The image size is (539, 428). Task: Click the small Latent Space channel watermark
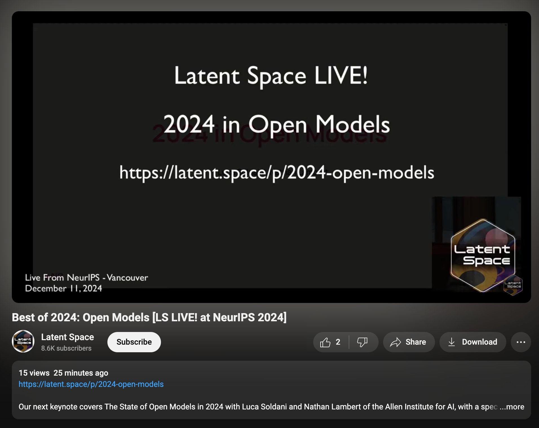(x=513, y=285)
